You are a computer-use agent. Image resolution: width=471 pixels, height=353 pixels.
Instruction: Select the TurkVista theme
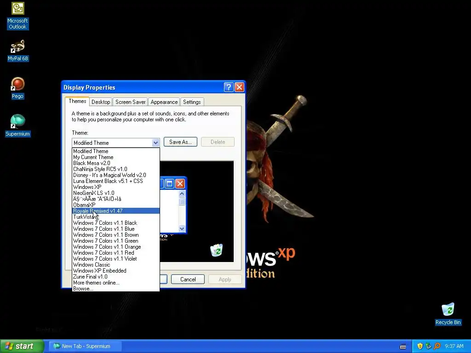(115, 217)
